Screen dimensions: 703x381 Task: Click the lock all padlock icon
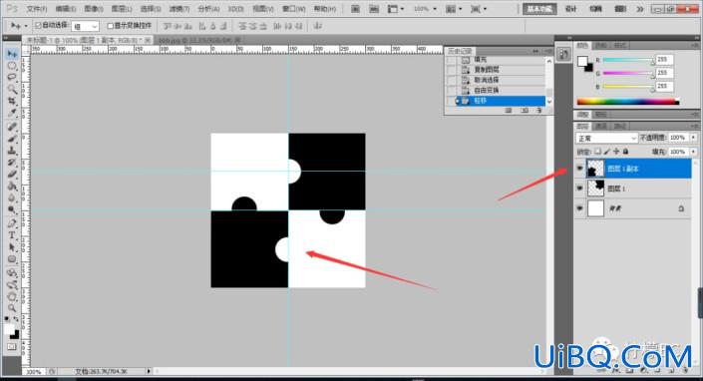click(626, 152)
